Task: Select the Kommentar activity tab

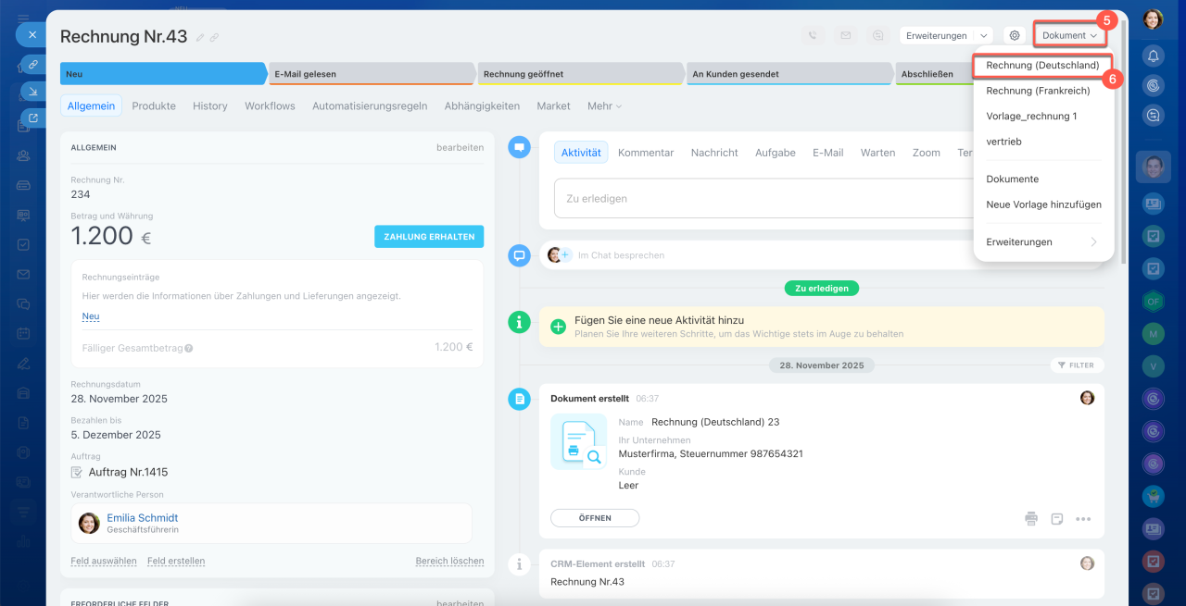Action: [x=646, y=153]
